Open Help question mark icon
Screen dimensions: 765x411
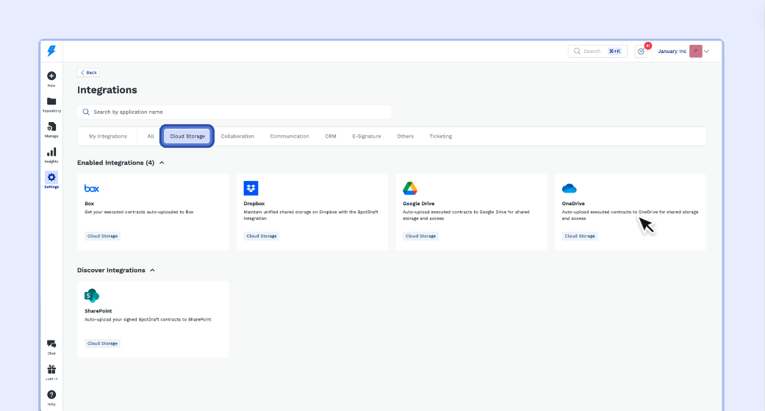click(51, 395)
